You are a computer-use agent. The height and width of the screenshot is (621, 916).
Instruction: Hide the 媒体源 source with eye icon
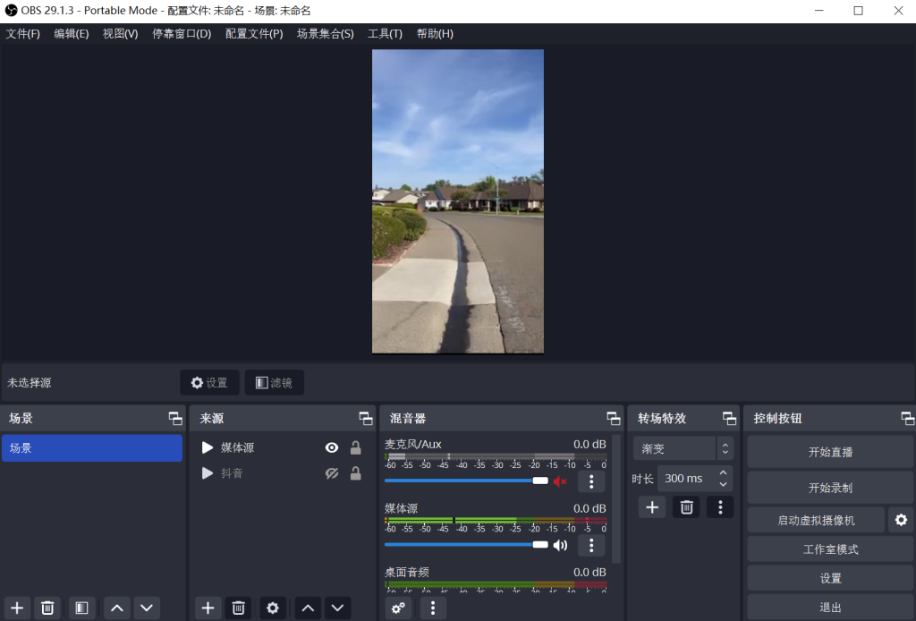click(332, 447)
